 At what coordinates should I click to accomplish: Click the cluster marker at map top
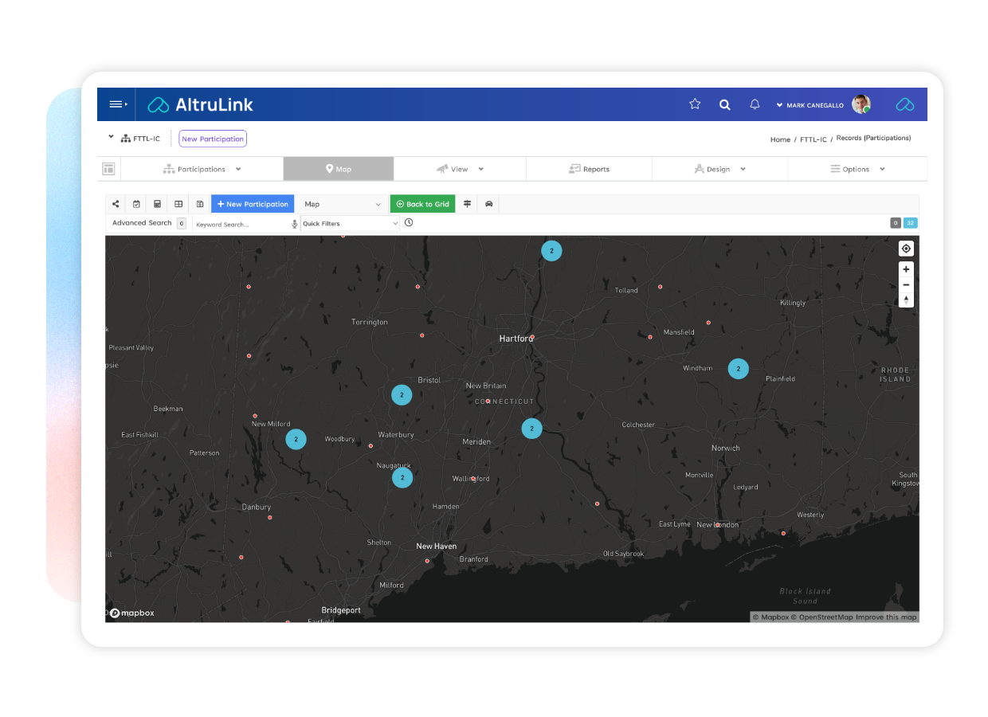[551, 251]
